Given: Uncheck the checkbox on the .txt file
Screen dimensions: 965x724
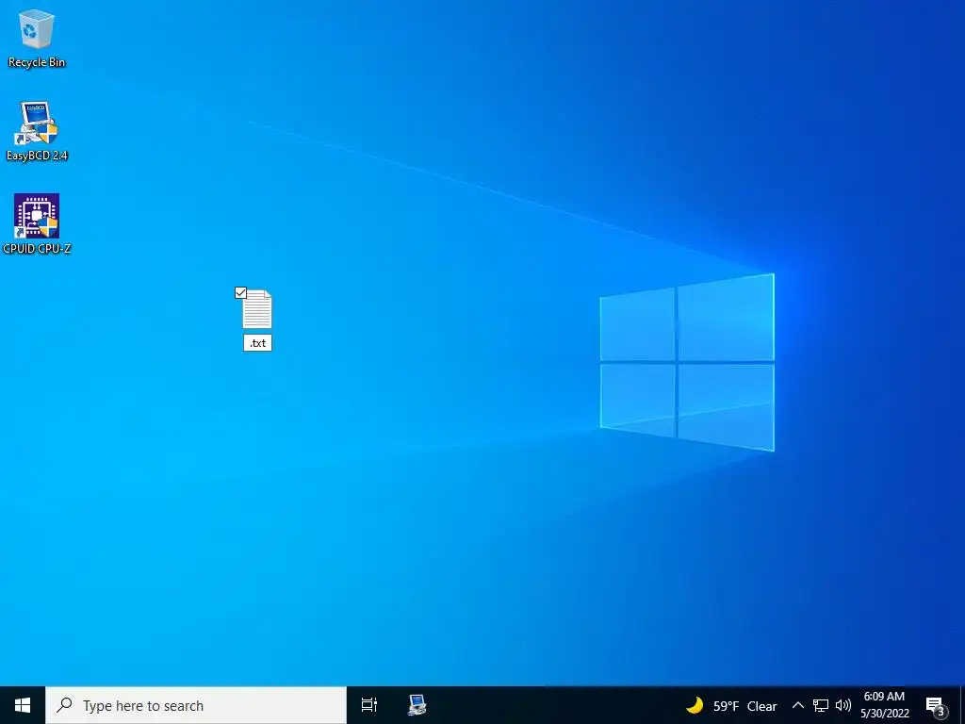Looking at the screenshot, I should pyautogui.click(x=240, y=293).
